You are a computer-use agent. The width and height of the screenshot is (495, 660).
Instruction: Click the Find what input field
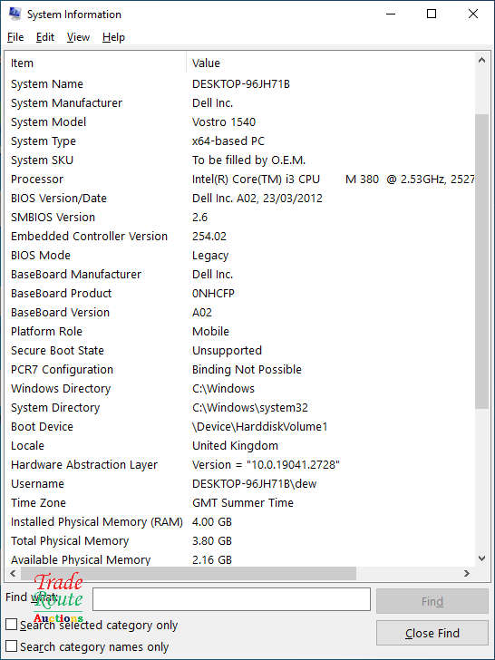point(231,599)
